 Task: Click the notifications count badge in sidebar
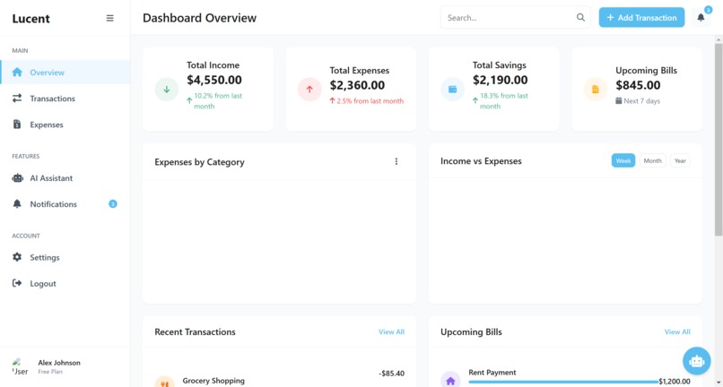click(112, 203)
